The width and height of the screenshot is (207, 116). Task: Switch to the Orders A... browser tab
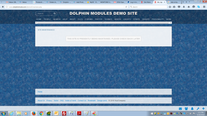pos(52,2)
